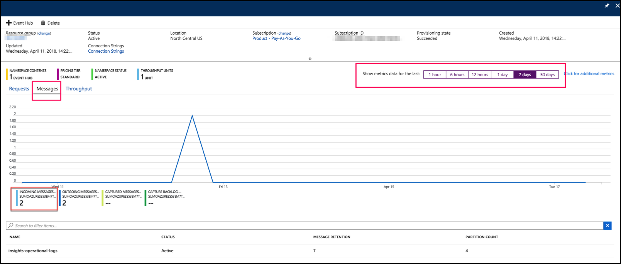This screenshot has width=621, height=264.
Task: Open the Requests tab
Action: tap(19, 89)
